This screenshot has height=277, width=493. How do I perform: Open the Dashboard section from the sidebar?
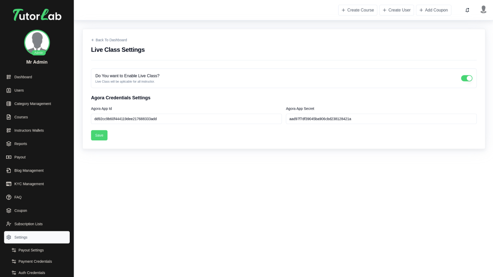click(8, 77)
